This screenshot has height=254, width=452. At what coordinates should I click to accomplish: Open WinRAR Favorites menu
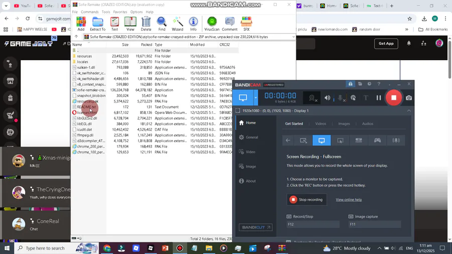tap(120, 12)
